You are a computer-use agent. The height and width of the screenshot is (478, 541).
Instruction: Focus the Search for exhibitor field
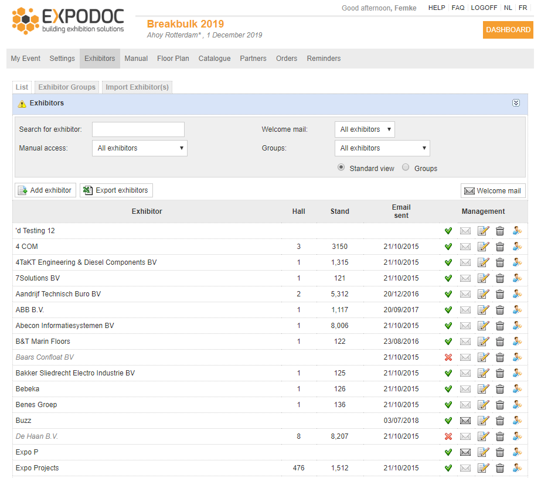coord(138,129)
